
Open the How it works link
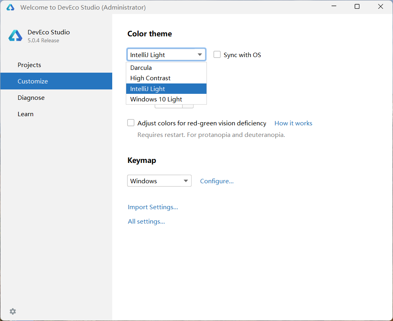293,123
